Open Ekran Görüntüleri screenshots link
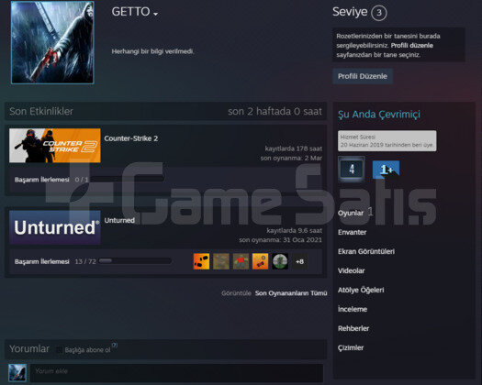The height and width of the screenshot is (385, 482). click(x=366, y=251)
